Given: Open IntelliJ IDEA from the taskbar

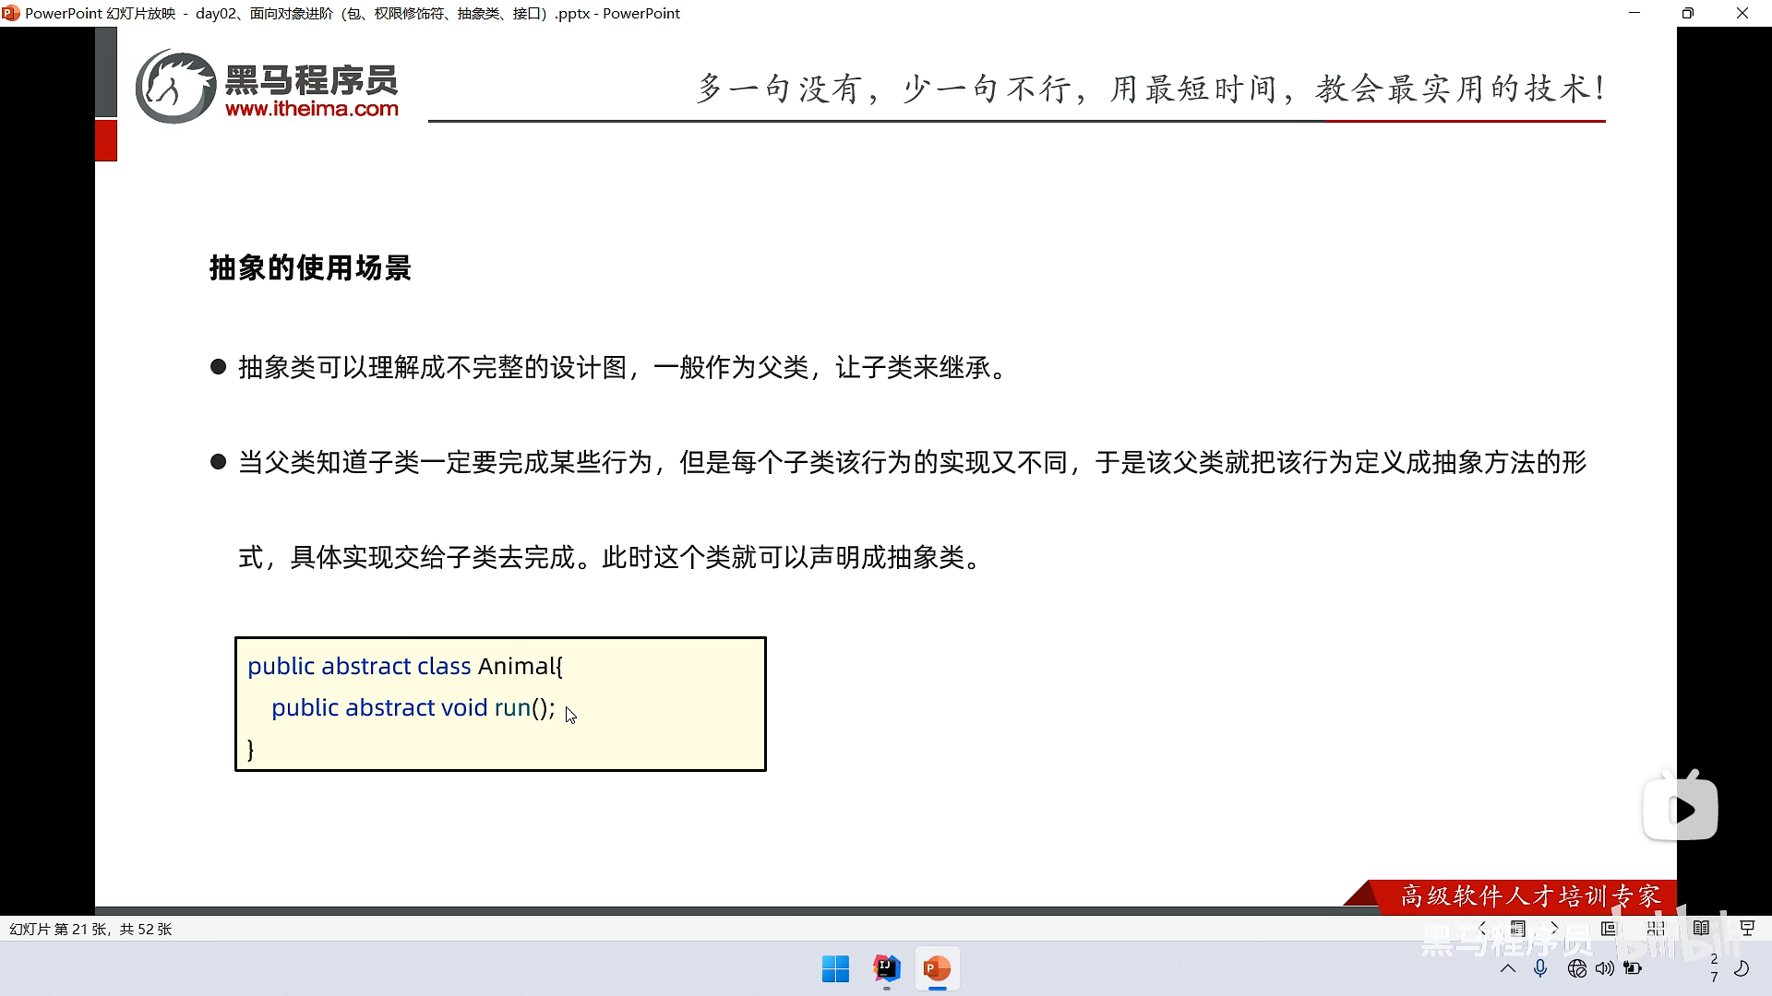Looking at the screenshot, I should (887, 968).
